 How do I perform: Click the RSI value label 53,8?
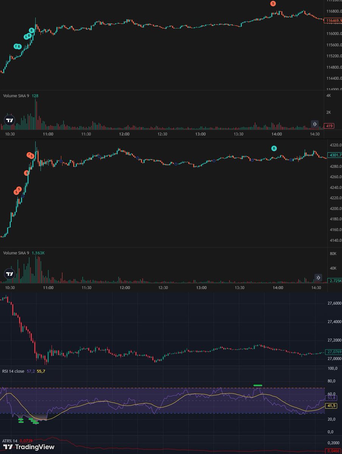[x=332, y=398]
